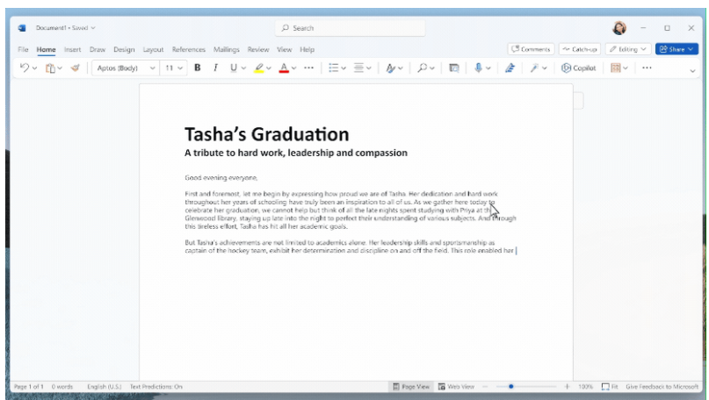The image size is (709, 400).
Task: Apply yellow text highlight color
Action: click(x=259, y=68)
